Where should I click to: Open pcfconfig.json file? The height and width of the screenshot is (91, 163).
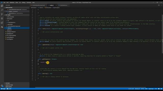[10, 37]
